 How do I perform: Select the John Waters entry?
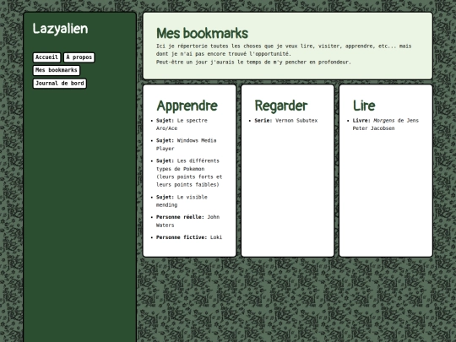[187, 221]
